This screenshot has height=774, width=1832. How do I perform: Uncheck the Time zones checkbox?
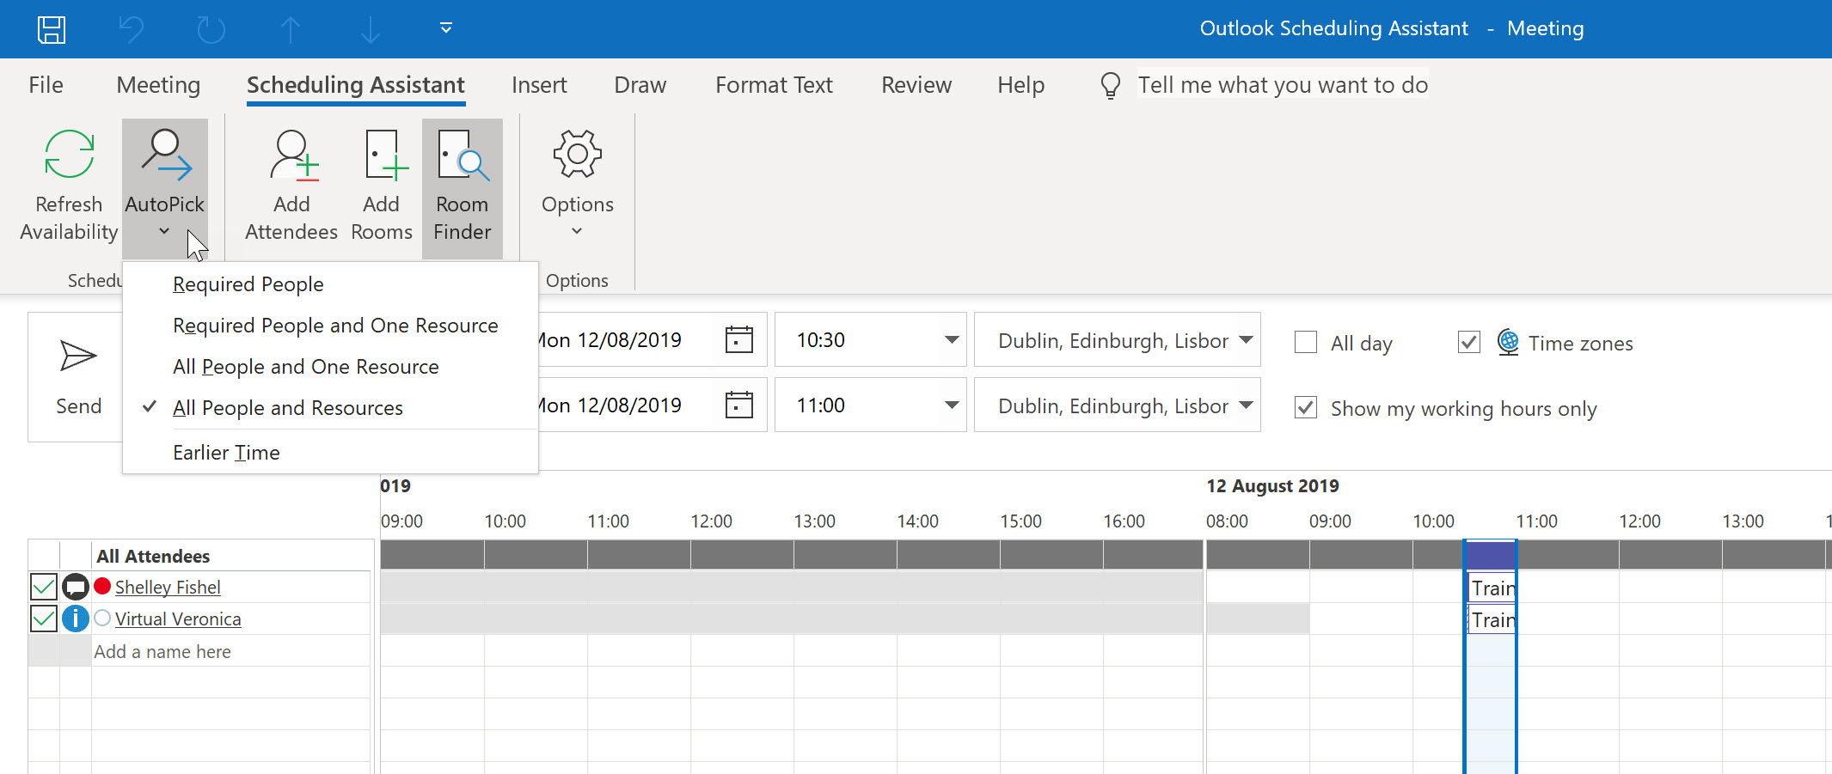(x=1469, y=342)
